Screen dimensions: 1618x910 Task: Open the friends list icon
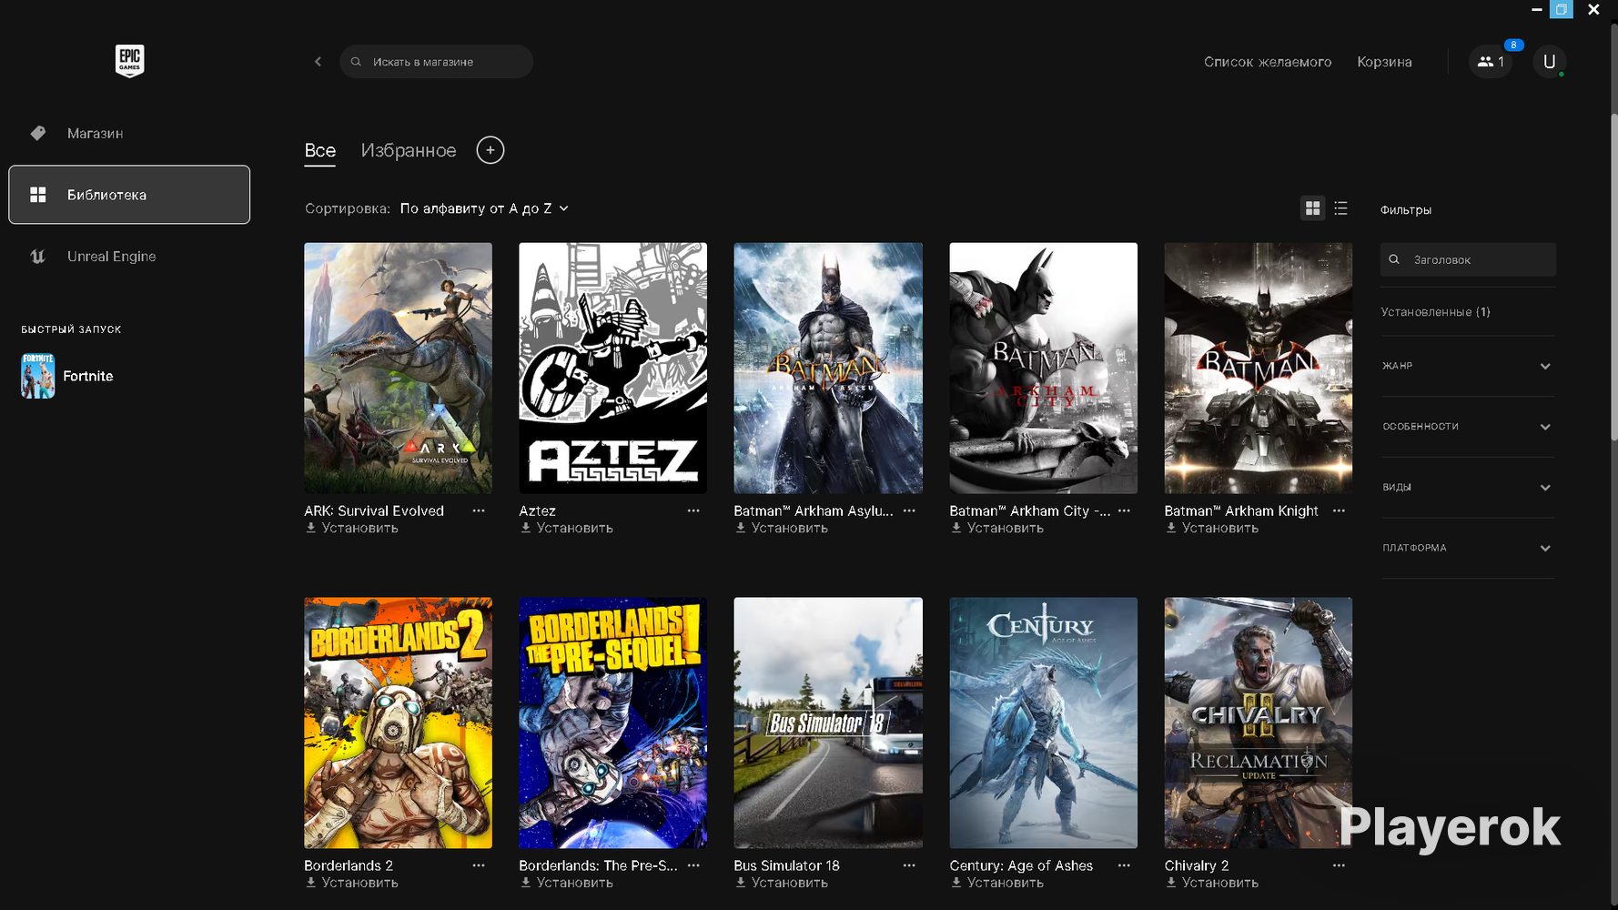point(1491,62)
